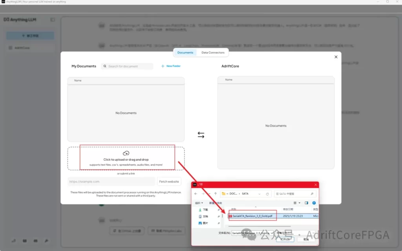The width and height of the screenshot is (402, 251).
Task: Click the Fetch website button
Action: click(x=169, y=182)
